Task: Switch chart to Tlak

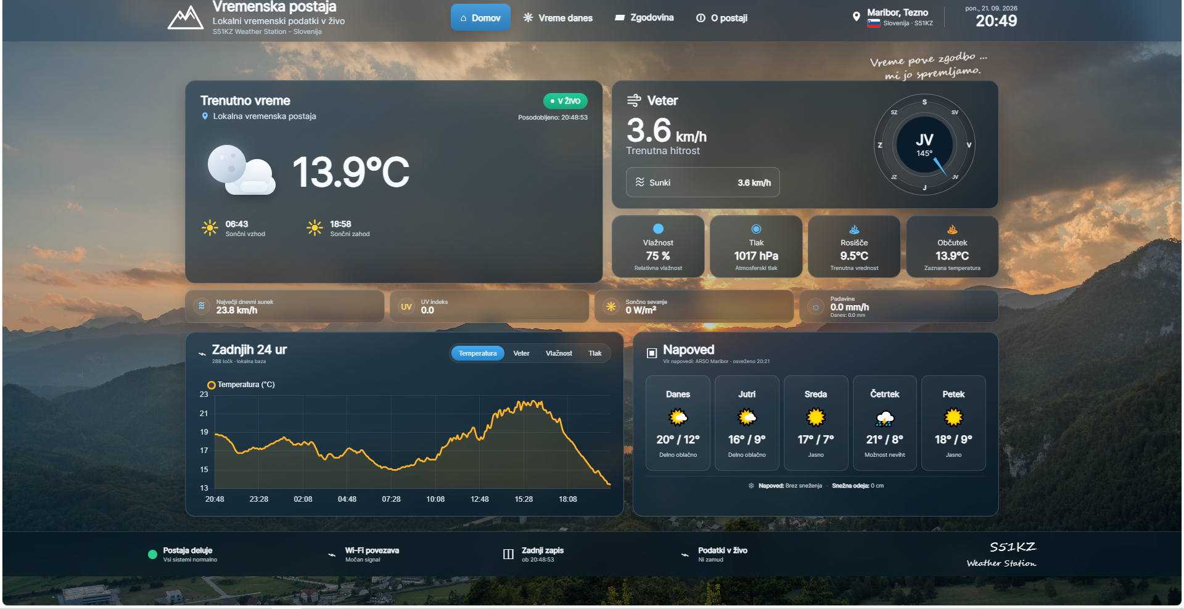Action: (594, 353)
